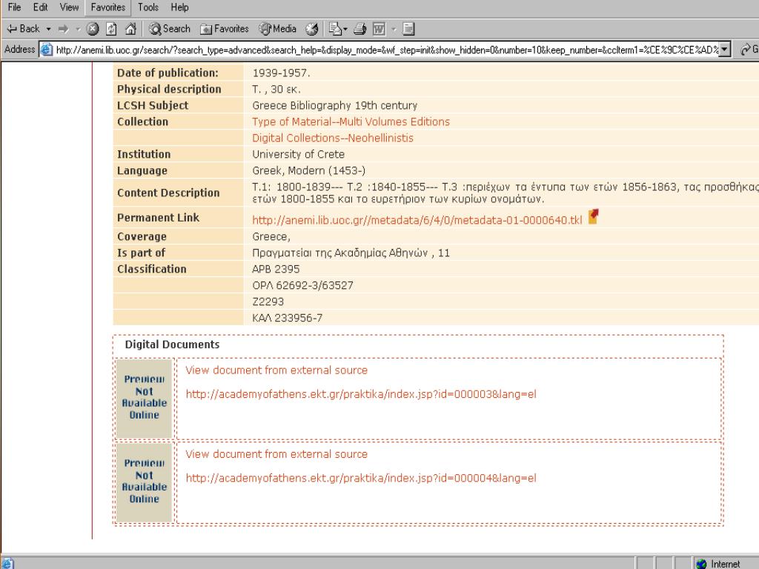Open the Favorites menu
The height and width of the screenshot is (569, 759).
coord(108,7)
